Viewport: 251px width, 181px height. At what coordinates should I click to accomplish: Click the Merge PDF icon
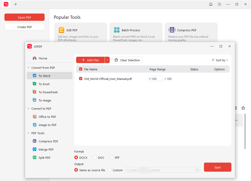coord(34,149)
